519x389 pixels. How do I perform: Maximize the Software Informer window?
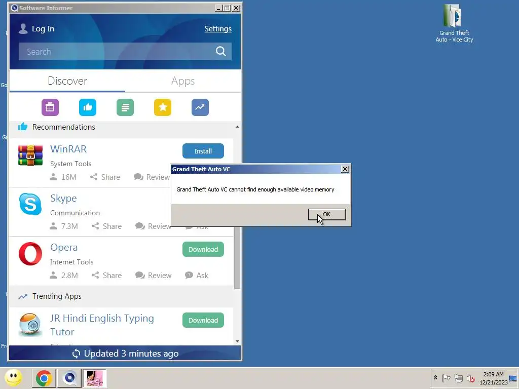pos(227,8)
